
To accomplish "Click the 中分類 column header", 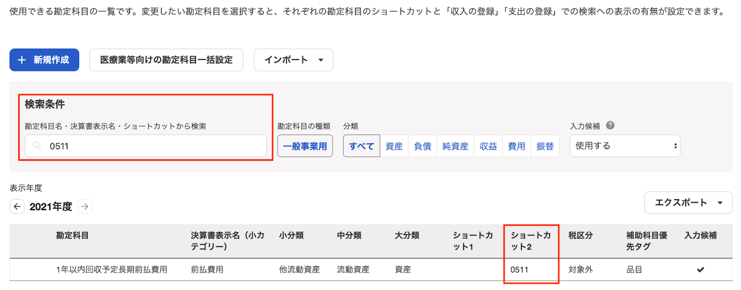I will pos(349,235).
